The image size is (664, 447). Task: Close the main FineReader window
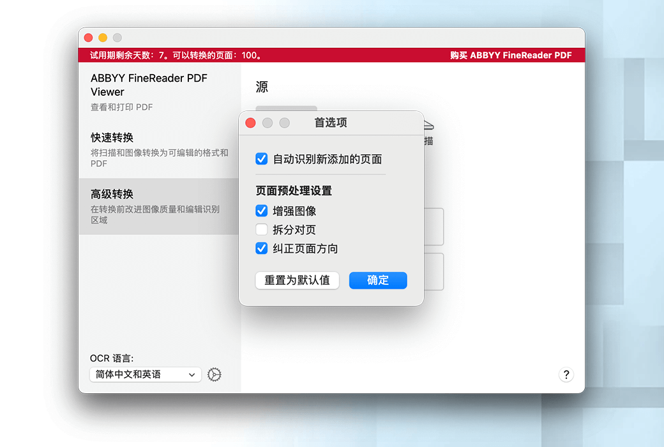[x=89, y=38]
